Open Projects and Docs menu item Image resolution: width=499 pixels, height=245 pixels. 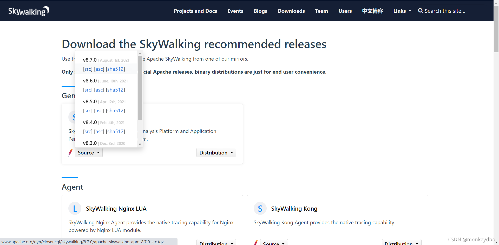coord(195,11)
